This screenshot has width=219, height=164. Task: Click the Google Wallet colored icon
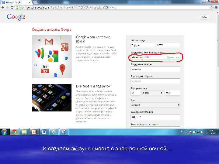(x=40, y=53)
